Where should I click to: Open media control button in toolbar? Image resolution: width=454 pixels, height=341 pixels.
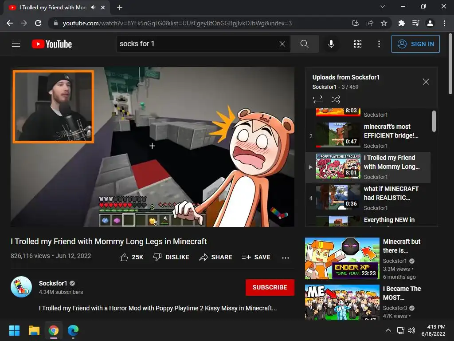(415, 23)
